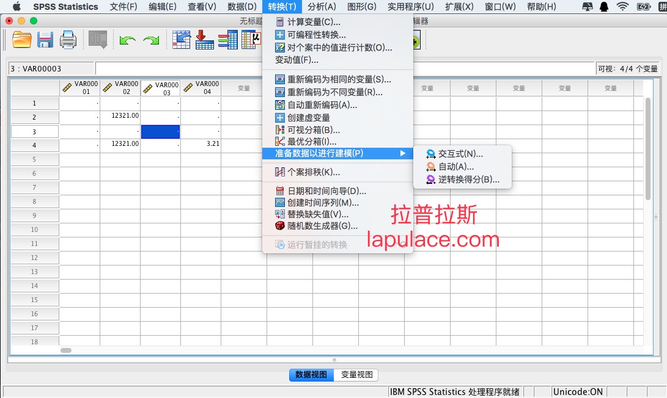Open the 实用程序(U) menu

click(x=410, y=7)
